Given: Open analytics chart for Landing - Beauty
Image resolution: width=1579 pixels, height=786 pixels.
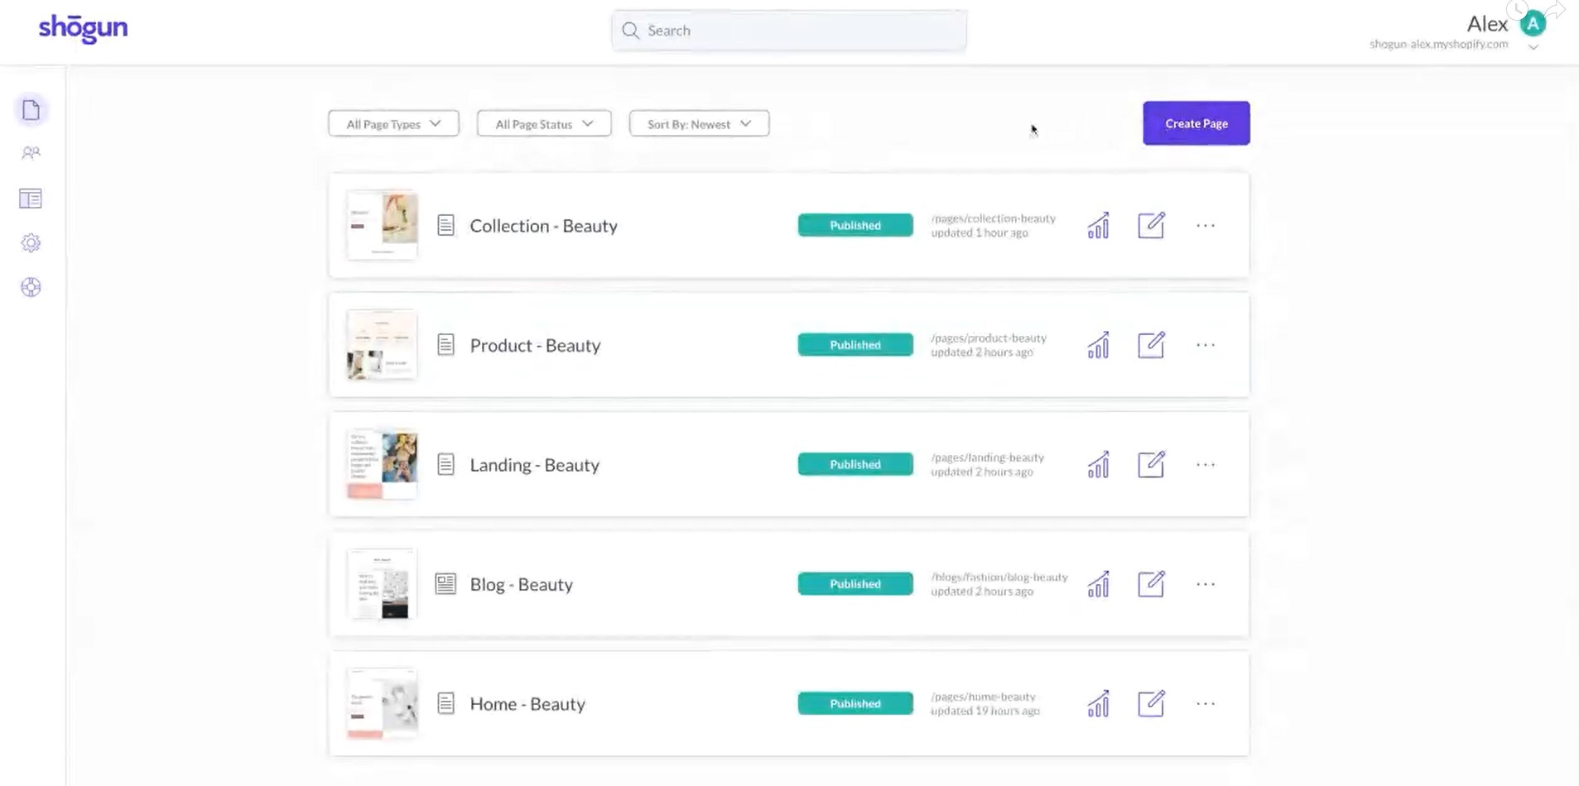Looking at the screenshot, I should click(x=1098, y=464).
